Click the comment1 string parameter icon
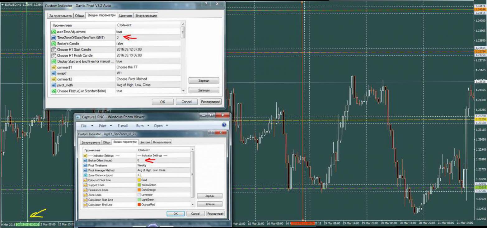 [x=54, y=67]
